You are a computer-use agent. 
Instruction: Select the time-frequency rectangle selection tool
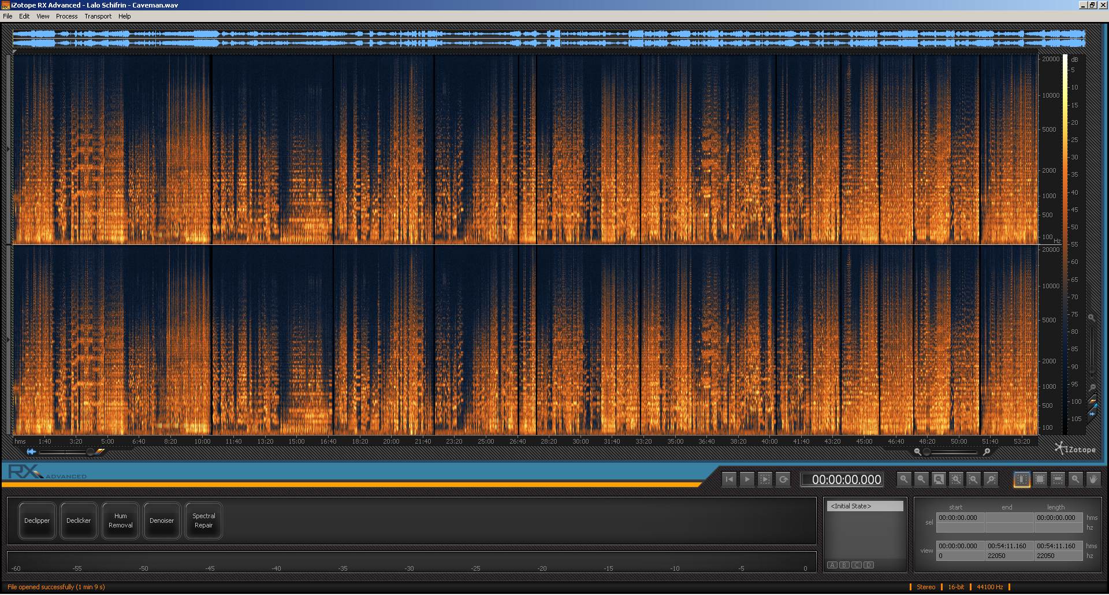(1040, 479)
